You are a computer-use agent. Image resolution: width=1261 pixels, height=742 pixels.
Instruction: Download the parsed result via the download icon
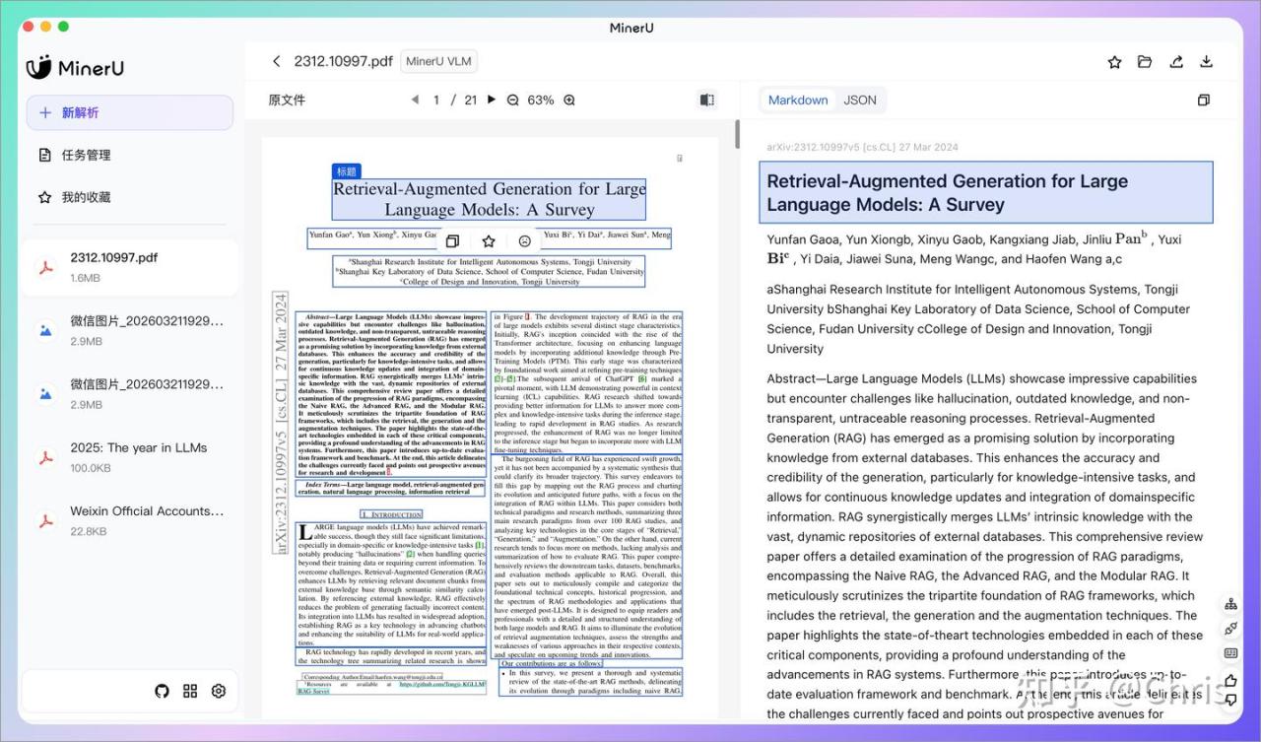coord(1206,62)
